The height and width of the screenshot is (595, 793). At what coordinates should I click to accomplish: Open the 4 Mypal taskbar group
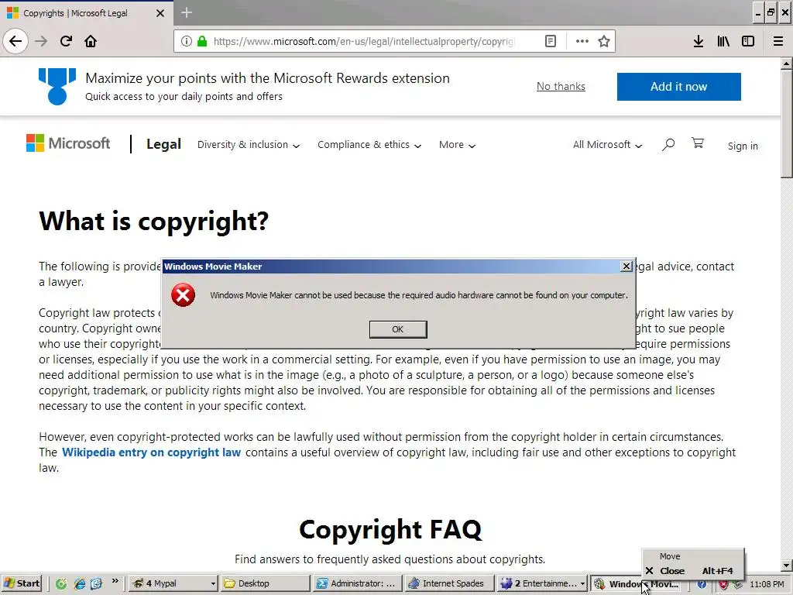click(173, 583)
